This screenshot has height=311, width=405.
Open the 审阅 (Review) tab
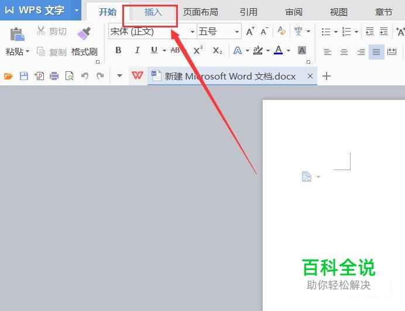click(294, 12)
